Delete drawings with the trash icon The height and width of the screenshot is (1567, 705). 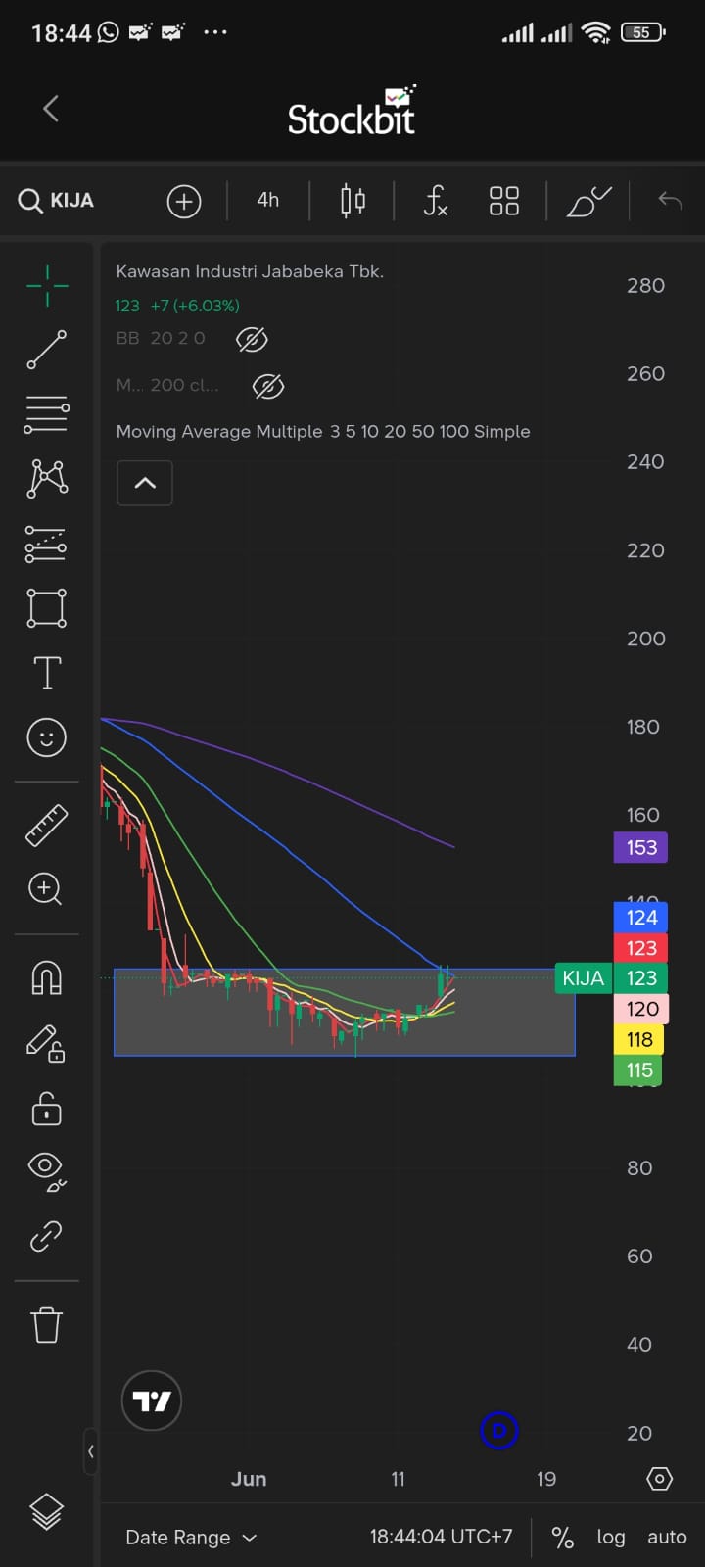[x=47, y=1325]
